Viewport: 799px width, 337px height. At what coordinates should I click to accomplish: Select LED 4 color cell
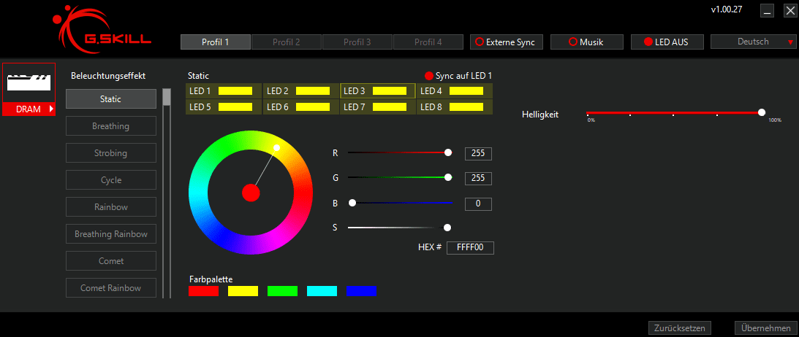coord(455,91)
